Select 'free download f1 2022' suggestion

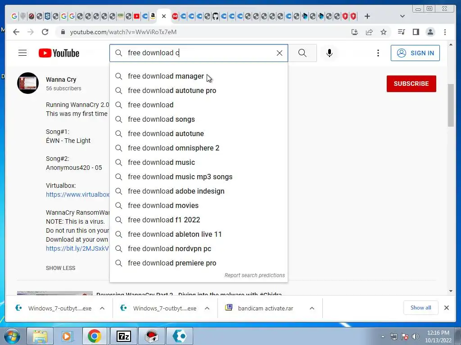click(x=199, y=220)
